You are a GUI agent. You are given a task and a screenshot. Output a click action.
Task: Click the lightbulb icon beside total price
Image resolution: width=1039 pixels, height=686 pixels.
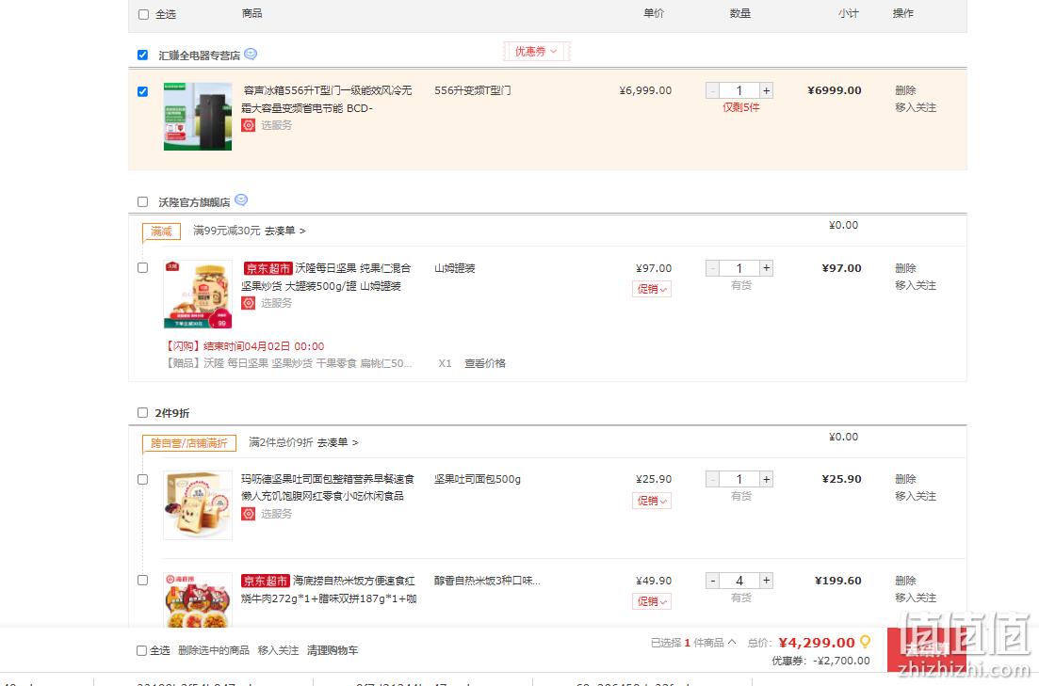[865, 642]
